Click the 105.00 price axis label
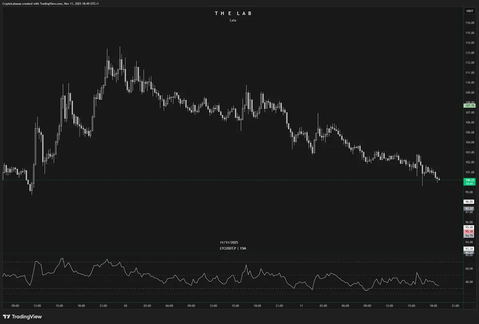Viewport: 479px width, 324px height. click(x=469, y=132)
